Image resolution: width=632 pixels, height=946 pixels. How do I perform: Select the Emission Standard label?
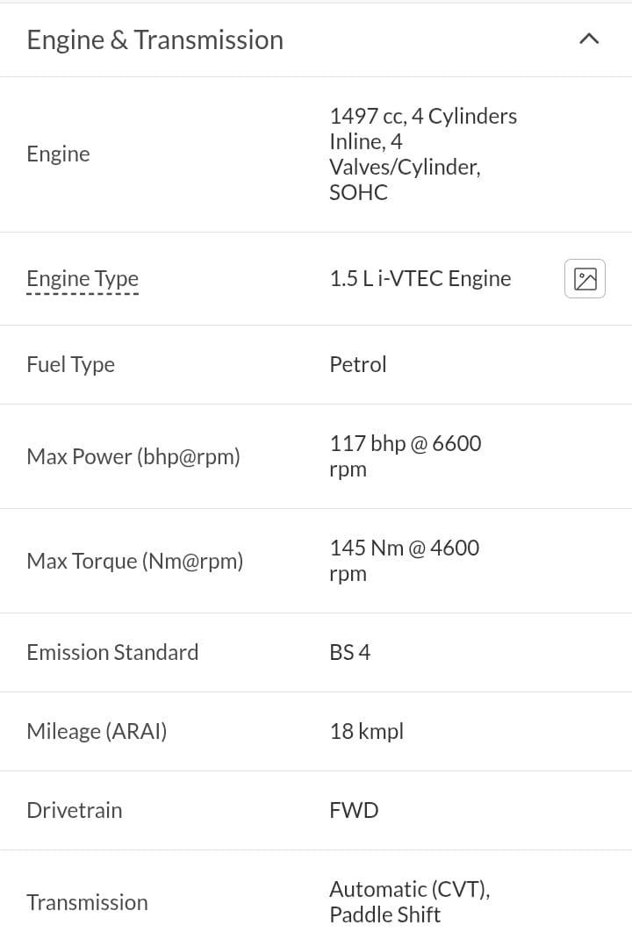tap(112, 652)
